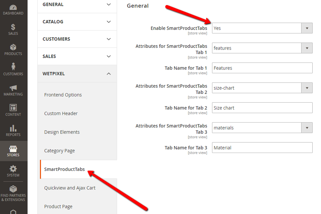Click Attributes for SmartProductTabs Tab 1 label

(171, 49)
